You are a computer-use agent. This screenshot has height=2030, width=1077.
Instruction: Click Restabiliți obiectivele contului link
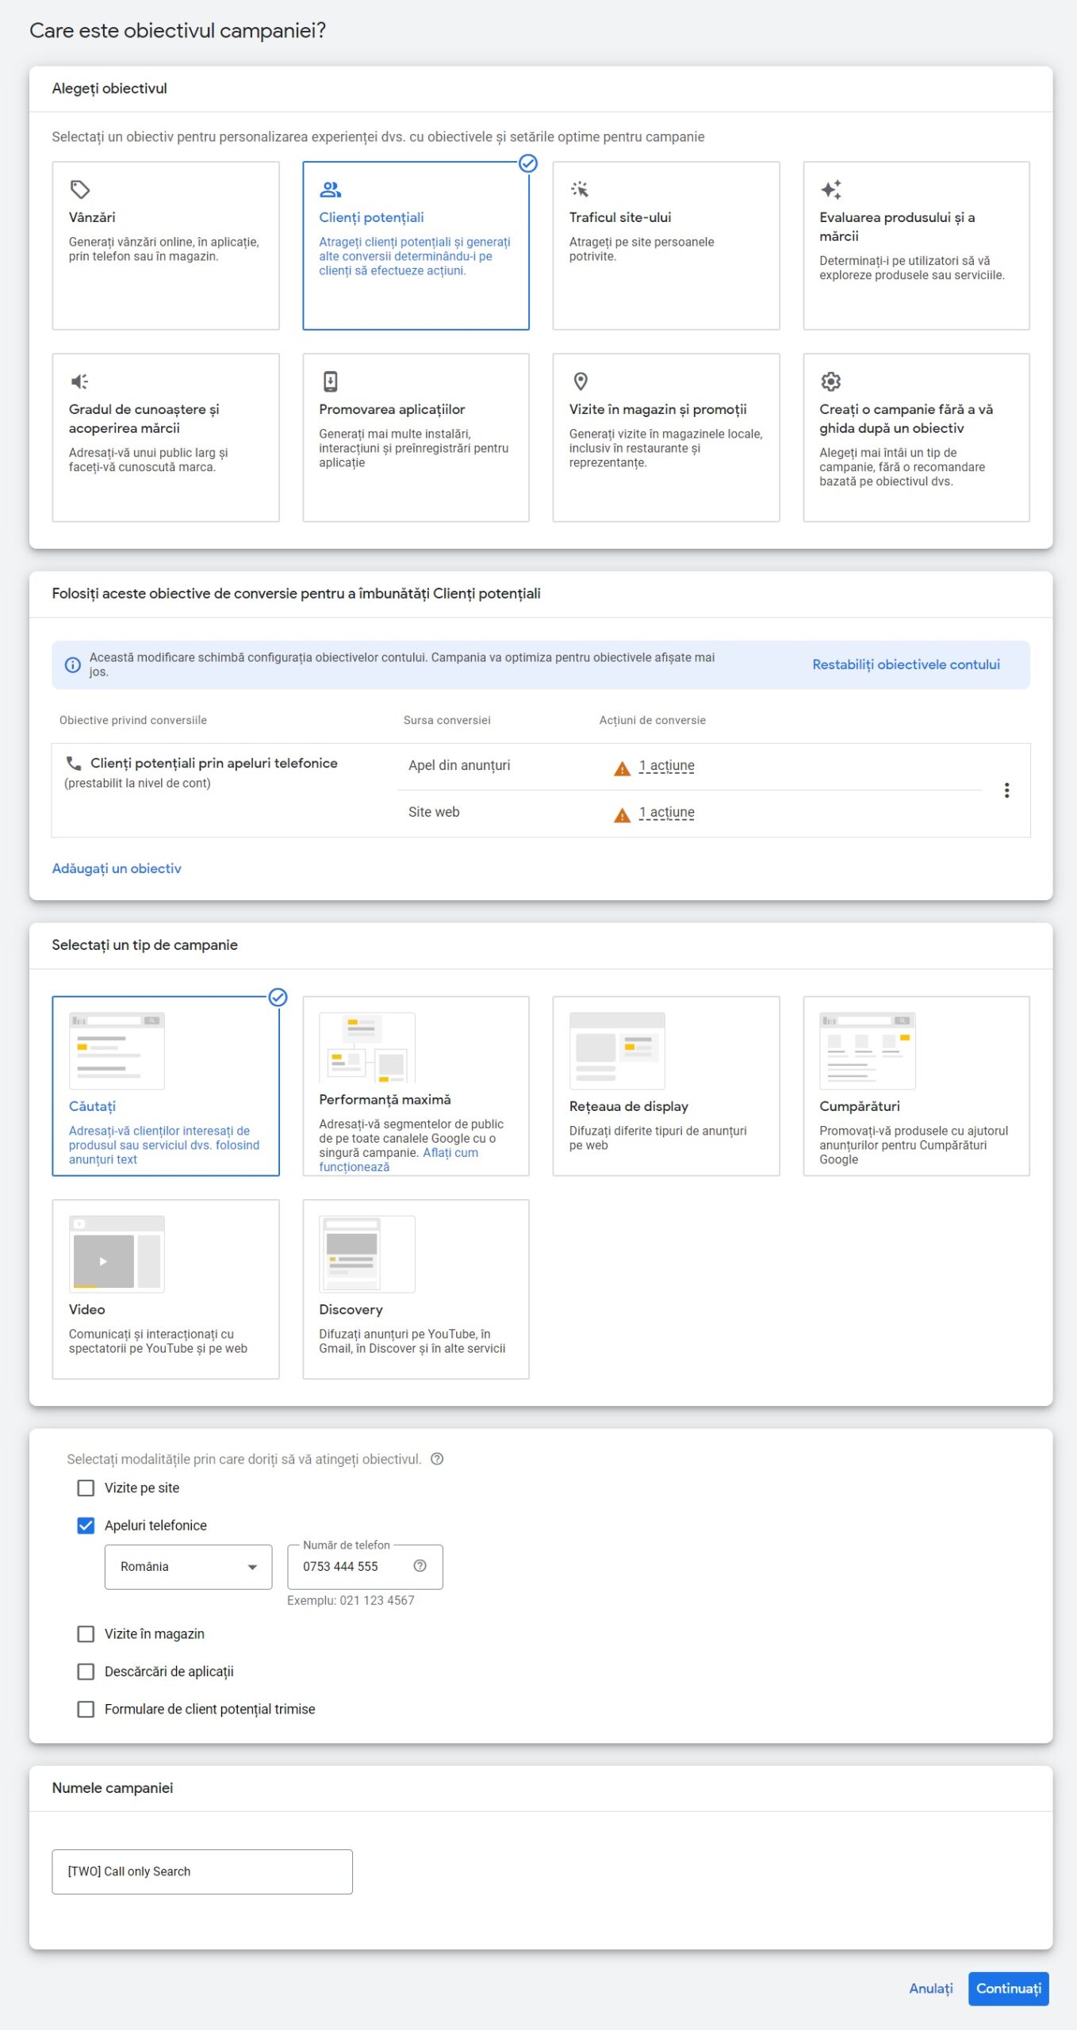(x=906, y=665)
